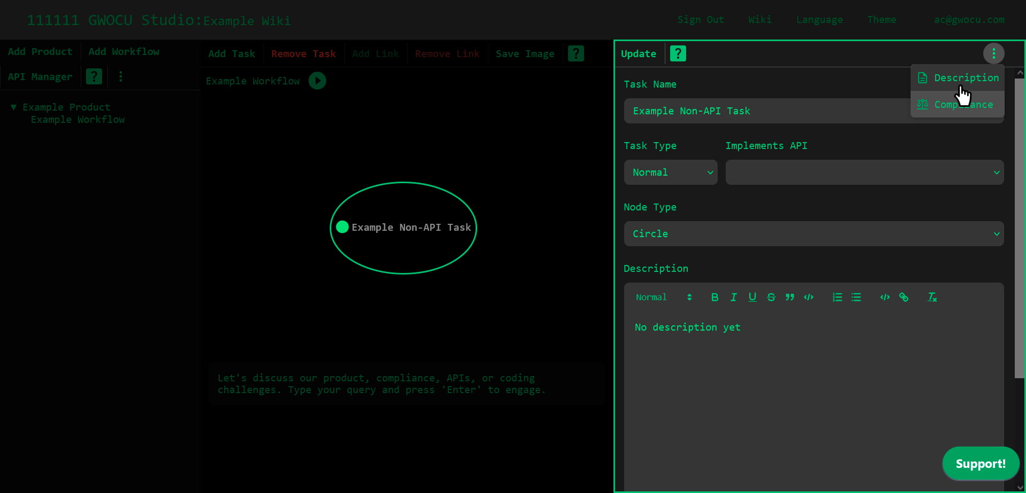Click Add Product
Viewport: 1026px width, 493px height.
40,52
